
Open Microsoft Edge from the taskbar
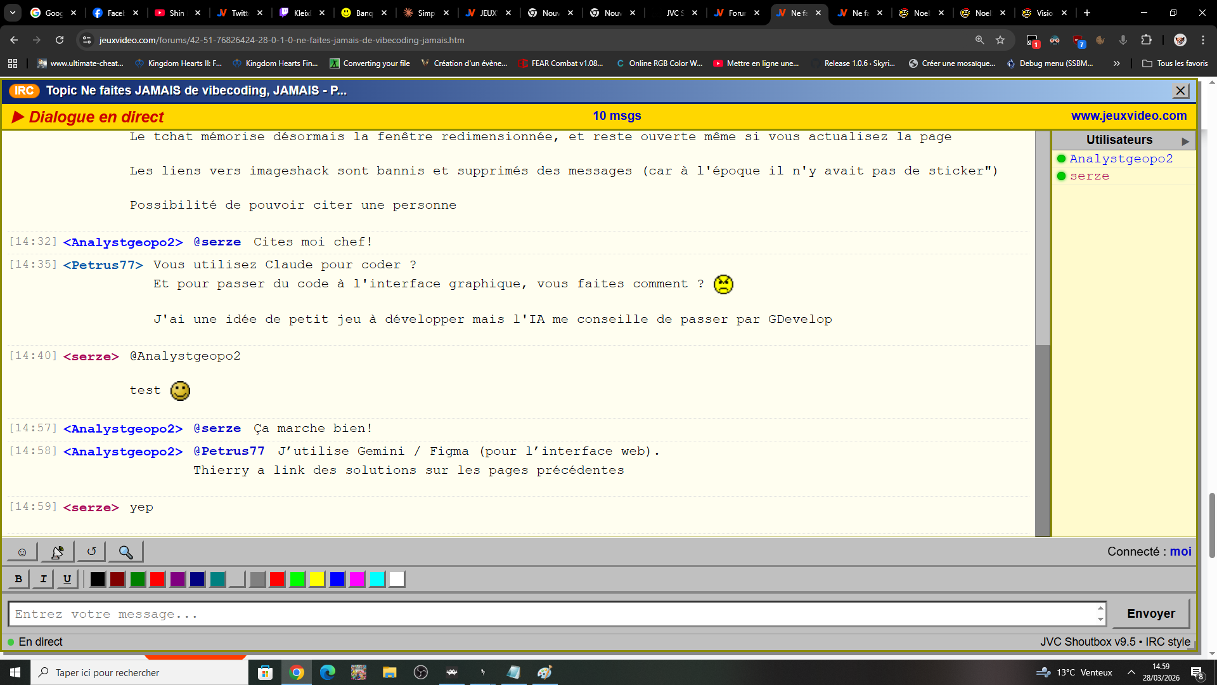(x=327, y=672)
